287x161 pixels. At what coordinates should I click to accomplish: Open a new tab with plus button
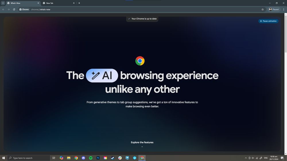(79, 3)
